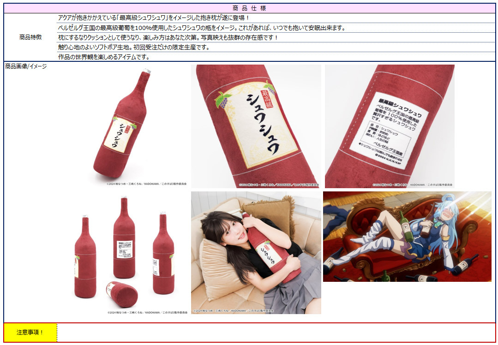Select the 商品特徴 label cell
This screenshot has height=345, width=498.
coord(30,37)
